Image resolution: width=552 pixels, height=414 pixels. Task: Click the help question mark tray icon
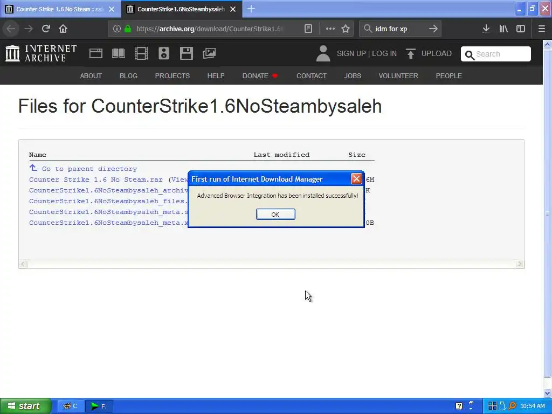point(459,406)
